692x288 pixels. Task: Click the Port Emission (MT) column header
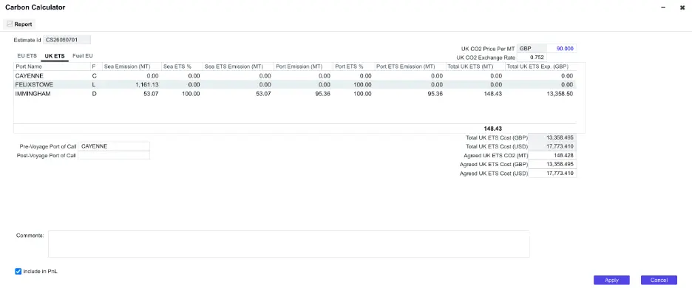pos(304,66)
